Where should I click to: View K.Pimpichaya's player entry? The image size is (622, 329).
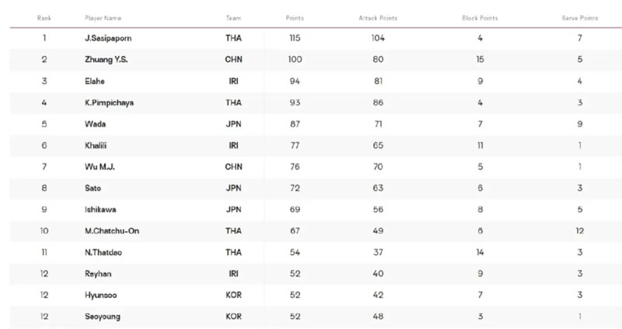tap(109, 103)
